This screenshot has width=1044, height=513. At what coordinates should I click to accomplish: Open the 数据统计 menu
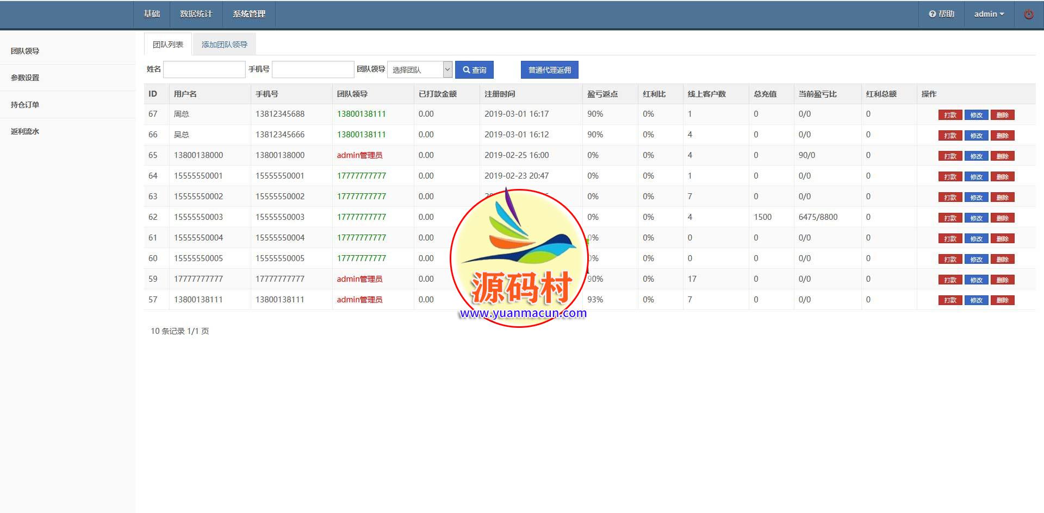point(196,14)
